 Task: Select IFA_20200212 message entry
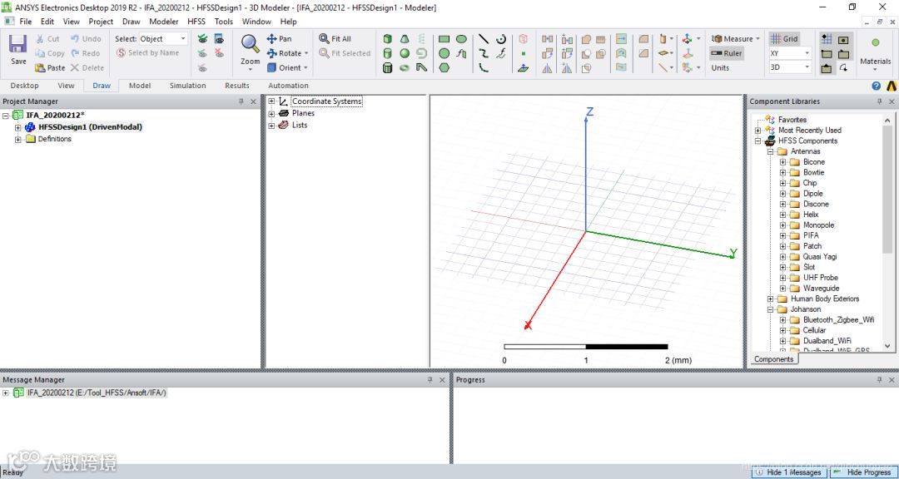click(x=97, y=393)
